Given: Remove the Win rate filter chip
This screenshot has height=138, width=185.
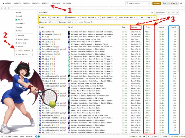Looking at the screenshot, I should (x=56, y=22).
